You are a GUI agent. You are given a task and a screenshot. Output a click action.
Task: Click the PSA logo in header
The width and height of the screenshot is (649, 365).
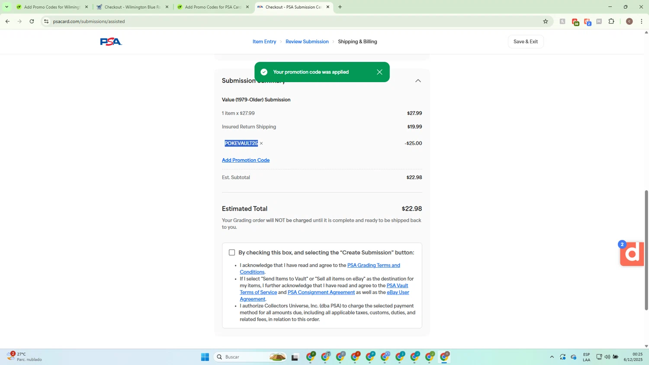click(x=111, y=42)
